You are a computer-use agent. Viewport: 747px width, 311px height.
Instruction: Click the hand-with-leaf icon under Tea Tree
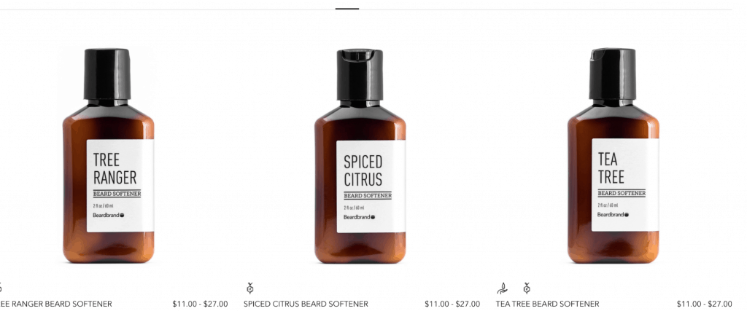coord(502,288)
